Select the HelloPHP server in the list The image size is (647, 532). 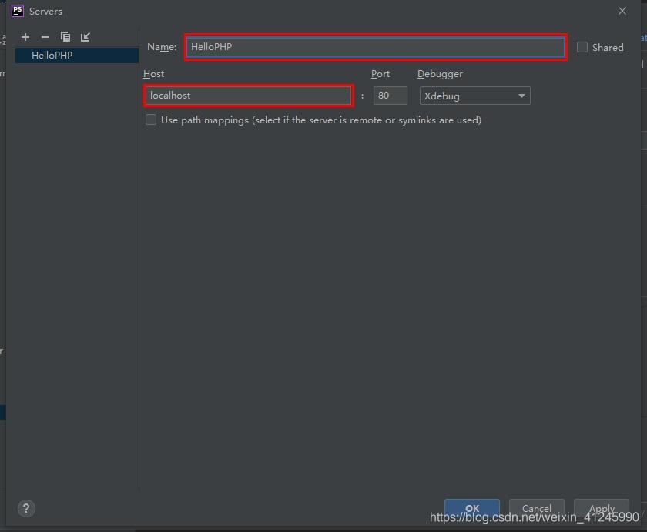coord(52,56)
